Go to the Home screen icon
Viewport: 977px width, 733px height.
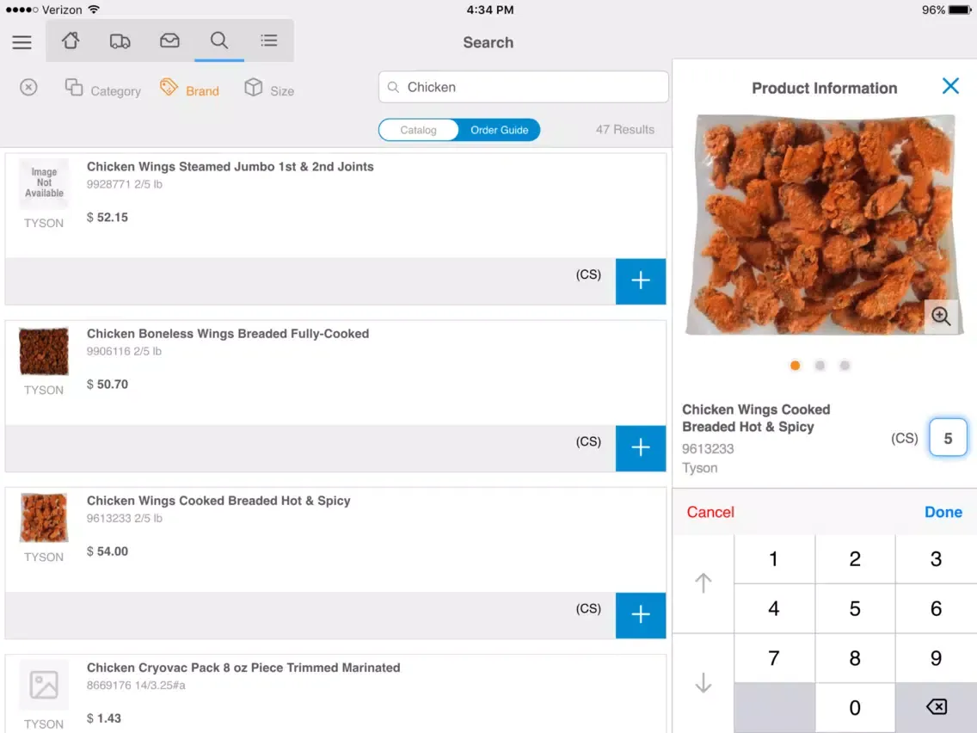coord(71,40)
